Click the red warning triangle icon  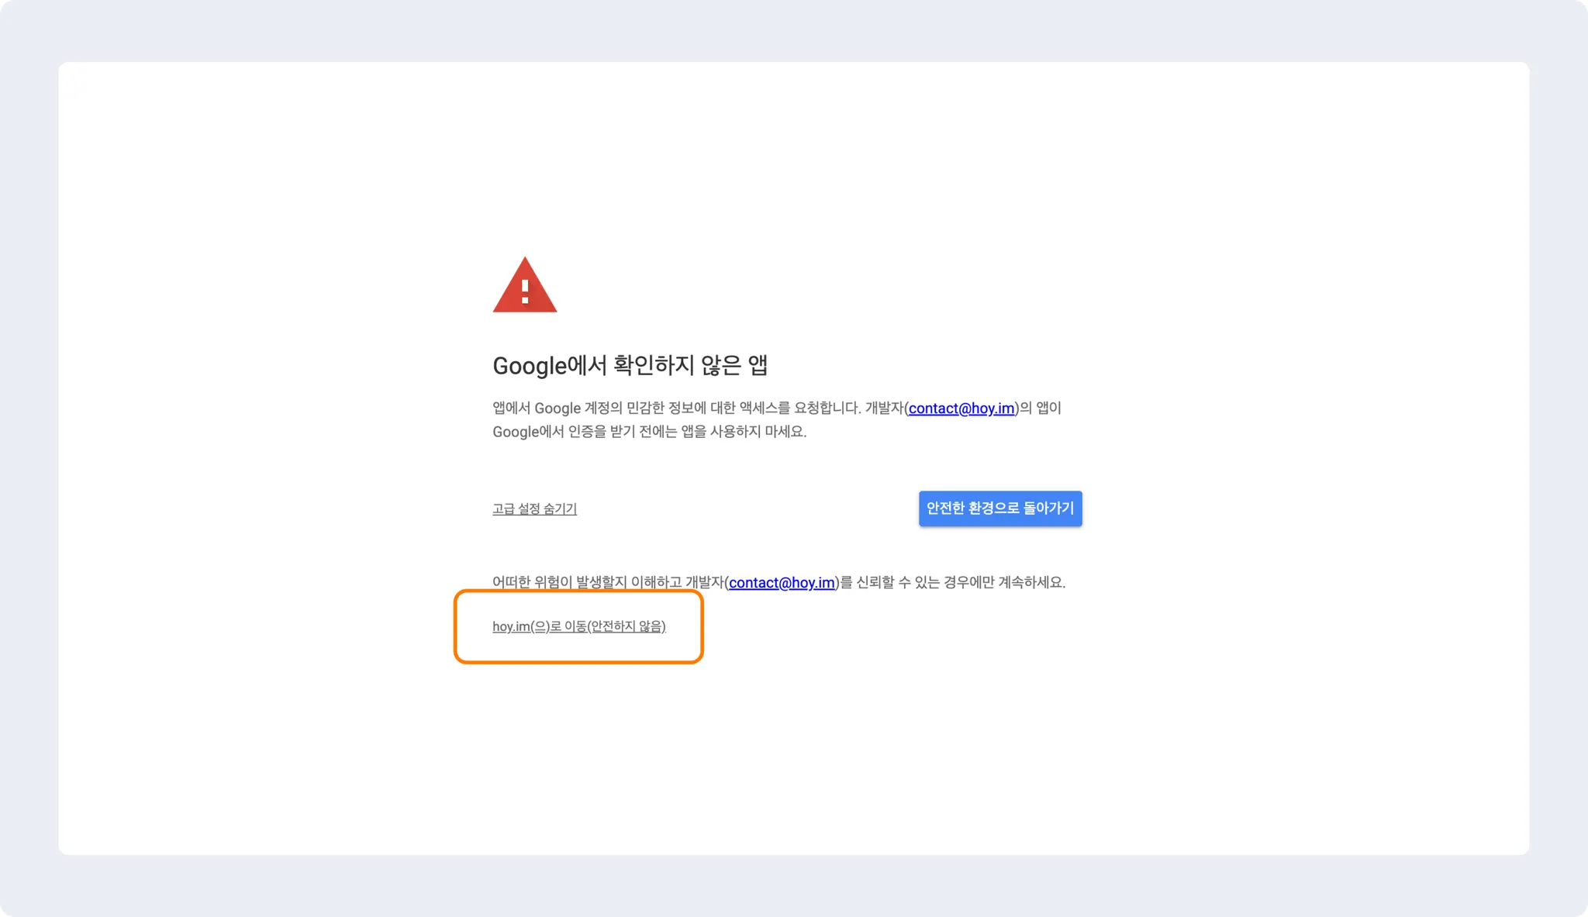(x=525, y=284)
